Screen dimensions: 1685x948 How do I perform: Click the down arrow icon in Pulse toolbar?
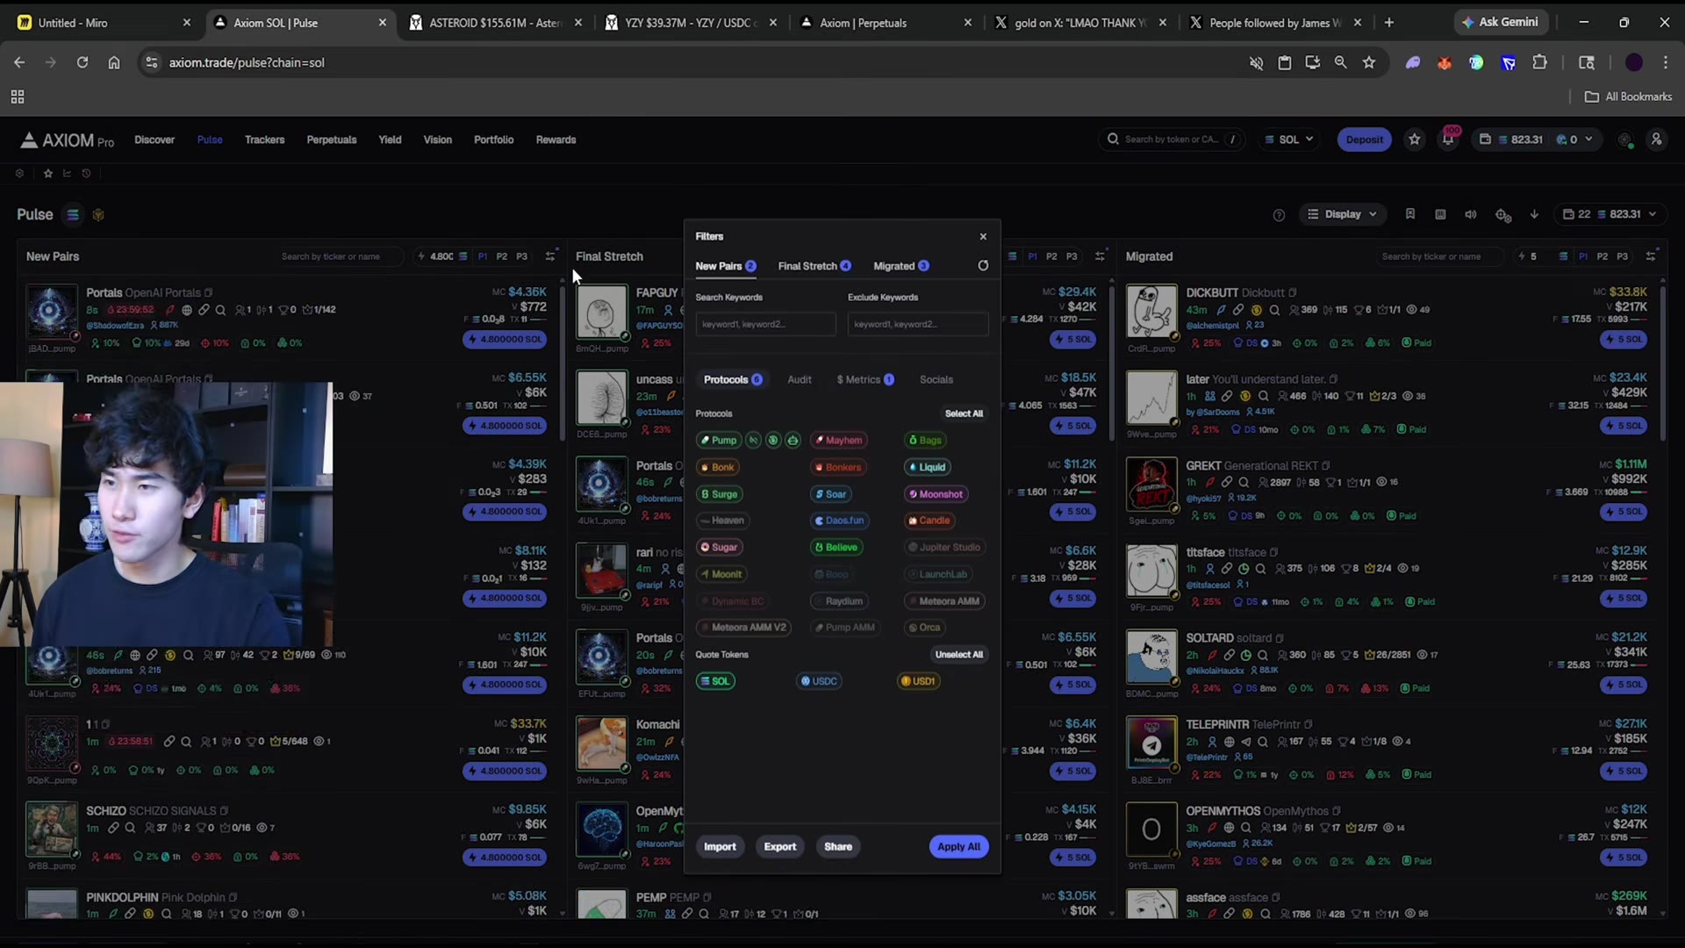point(1534,214)
